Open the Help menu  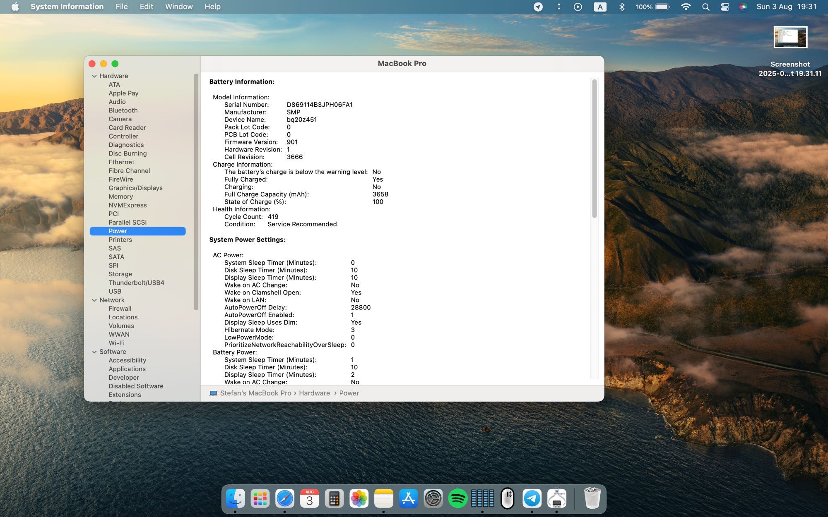[x=212, y=7]
